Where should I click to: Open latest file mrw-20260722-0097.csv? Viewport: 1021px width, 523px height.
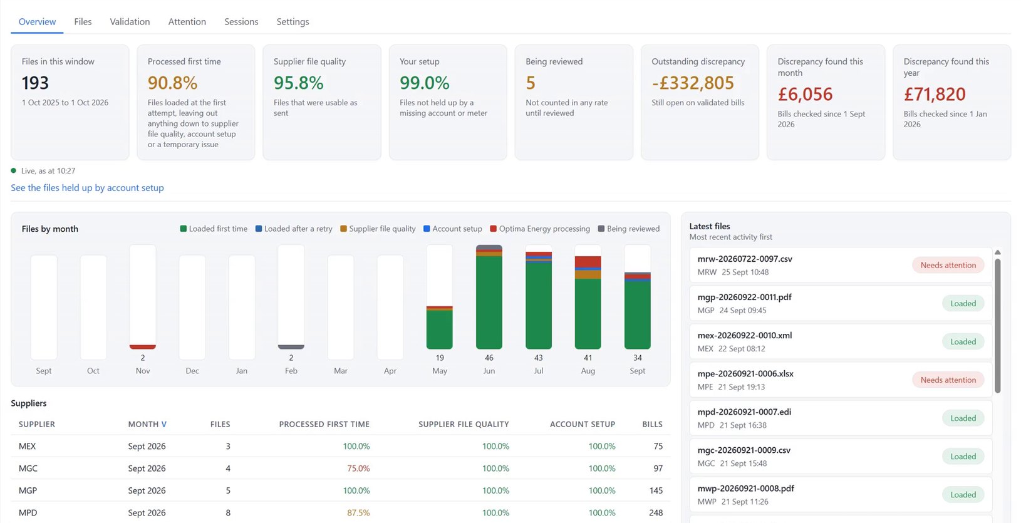pos(841,265)
